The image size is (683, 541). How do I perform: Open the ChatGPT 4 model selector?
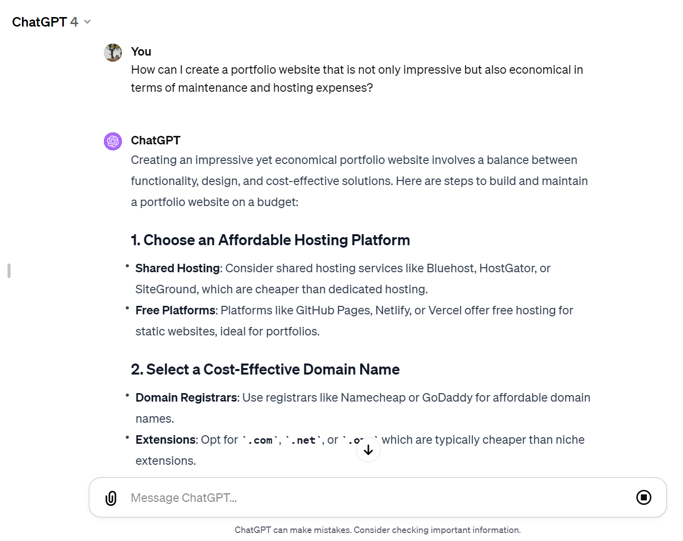tap(45, 22)
